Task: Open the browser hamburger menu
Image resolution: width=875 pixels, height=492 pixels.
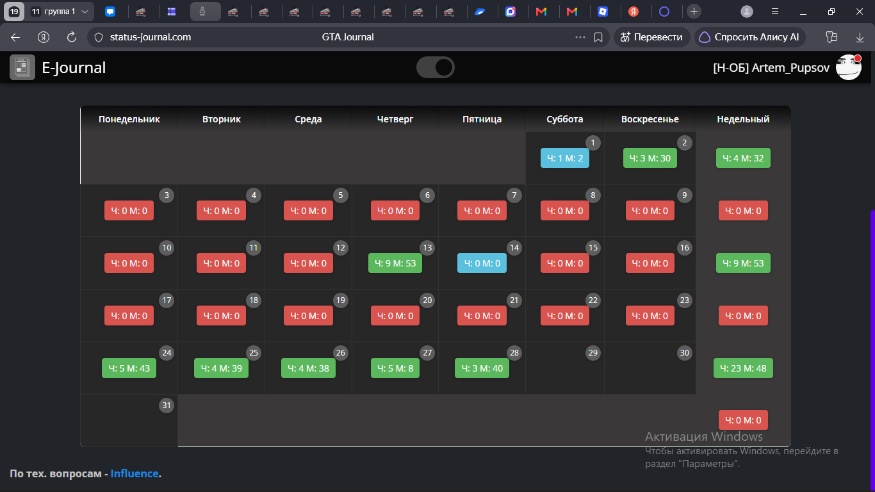Action: 775,11
